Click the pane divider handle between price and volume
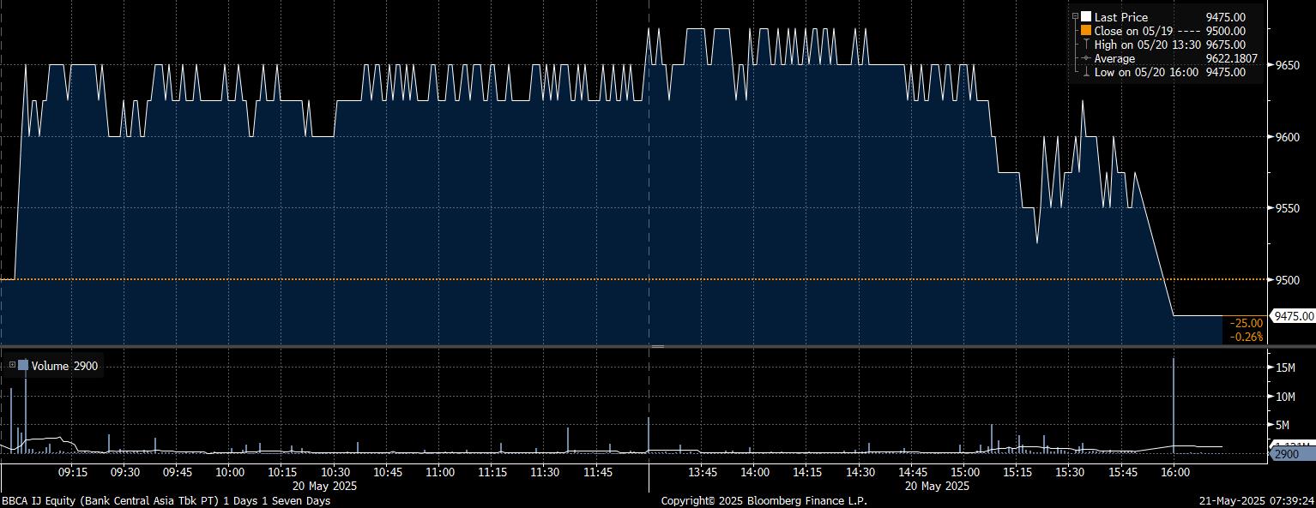 coord(658,346)
